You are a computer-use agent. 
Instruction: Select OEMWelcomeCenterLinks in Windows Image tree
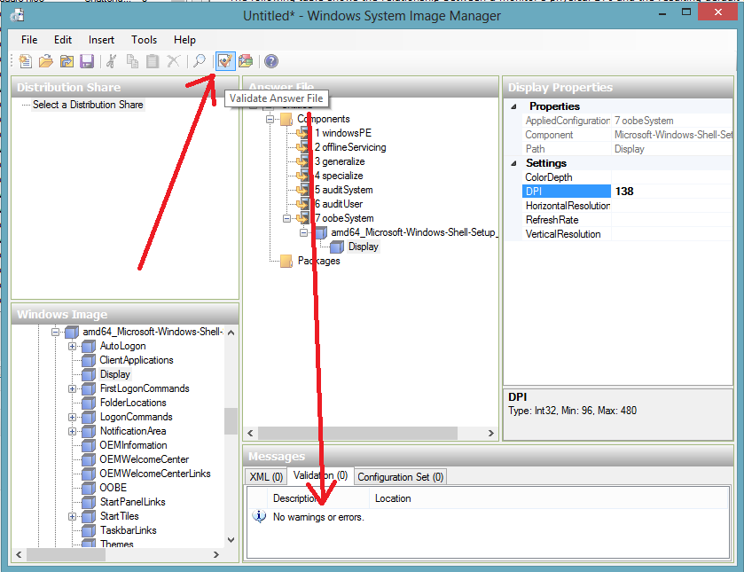point(155,474)
